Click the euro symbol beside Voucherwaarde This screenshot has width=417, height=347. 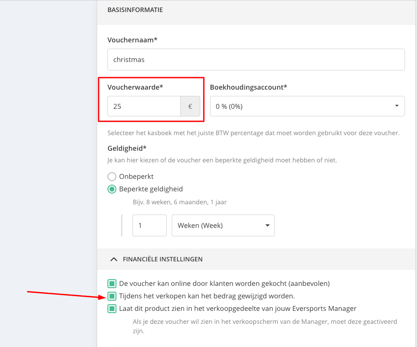190,107
